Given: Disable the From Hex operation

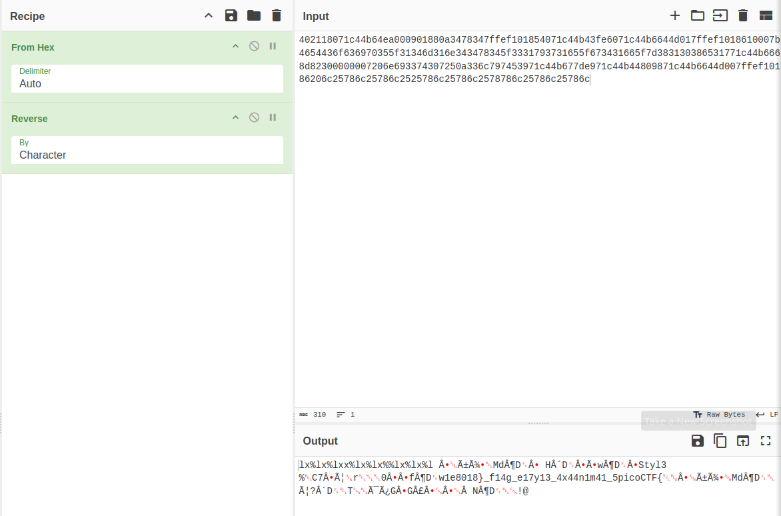Looking at the screenshot, I should pos(254,46).
